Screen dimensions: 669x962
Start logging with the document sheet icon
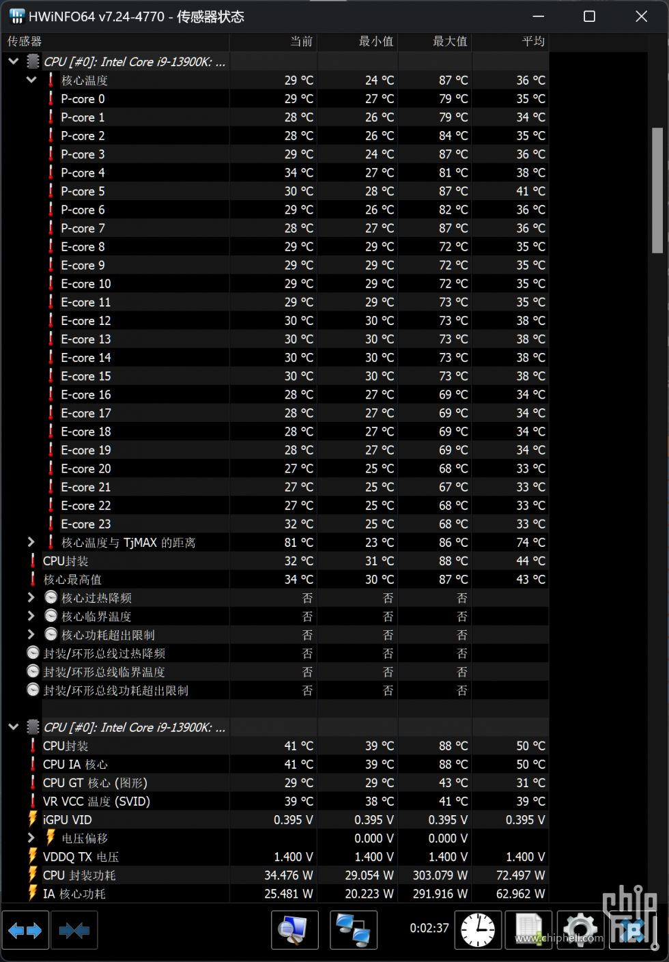click(x=528, y=930)
